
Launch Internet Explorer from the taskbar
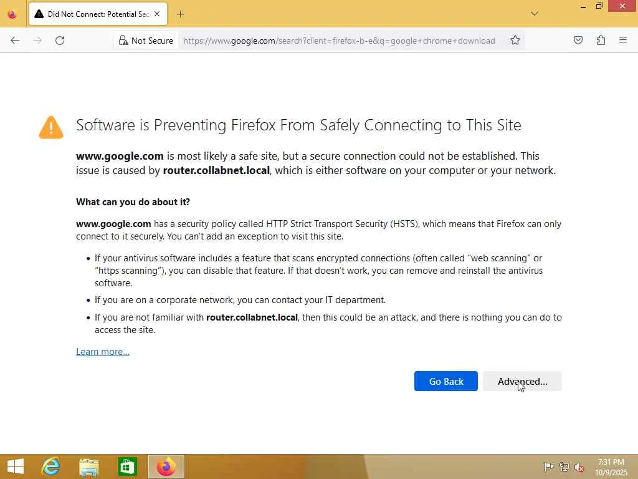click(50, 467)
